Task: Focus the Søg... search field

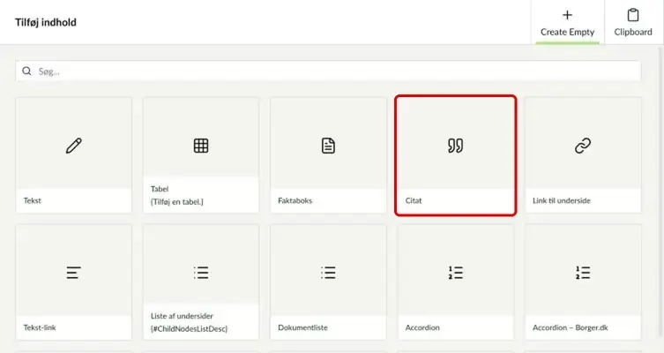Action: pos(328,71)
